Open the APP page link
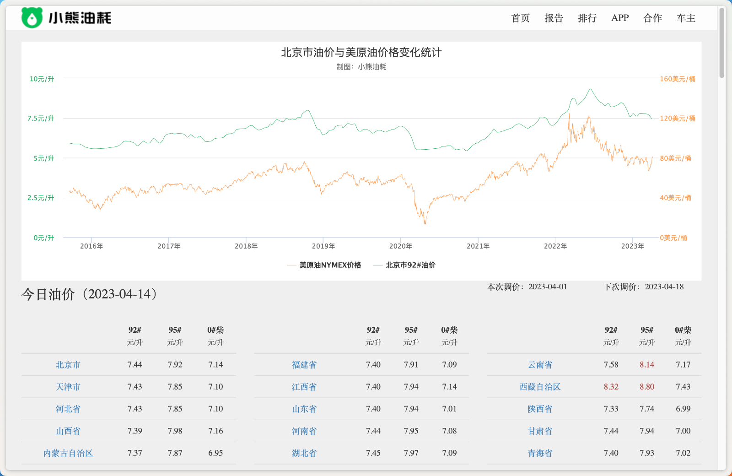The height and width of the screenshot is (476, 732). pos(620,18)
